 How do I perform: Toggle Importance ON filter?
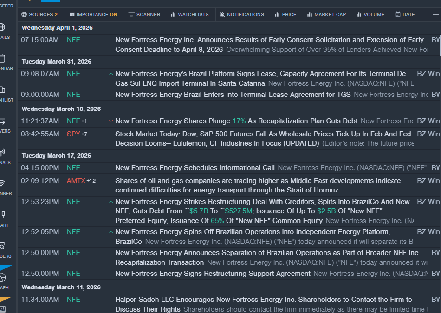point(93,15)
